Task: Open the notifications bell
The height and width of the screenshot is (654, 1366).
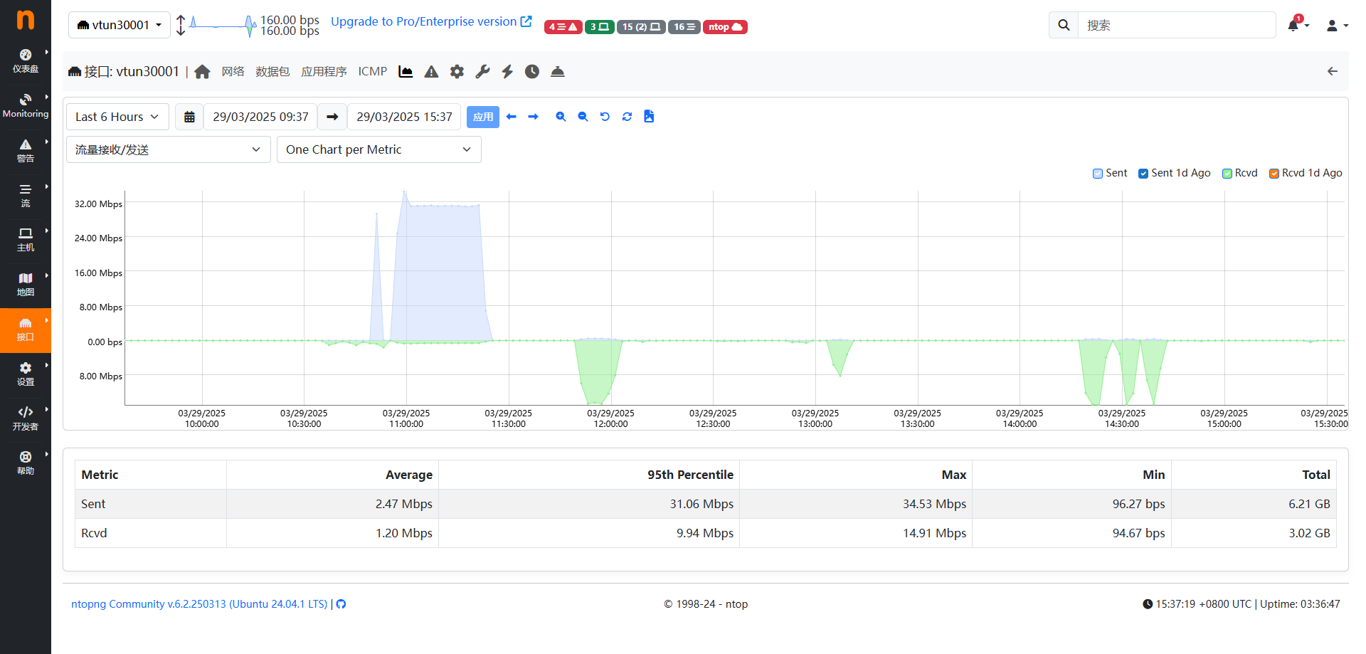Action: pos(1294,25)
